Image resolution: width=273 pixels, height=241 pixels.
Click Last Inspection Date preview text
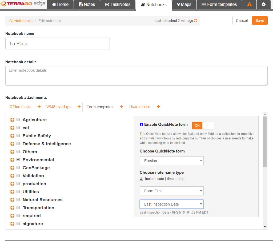click(x=174, y=212)
